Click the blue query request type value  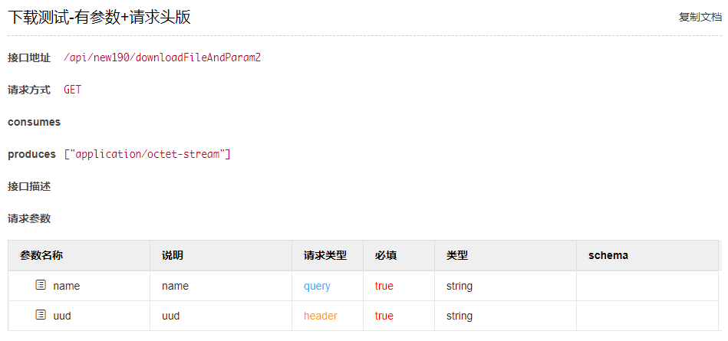tap(317, 286)
